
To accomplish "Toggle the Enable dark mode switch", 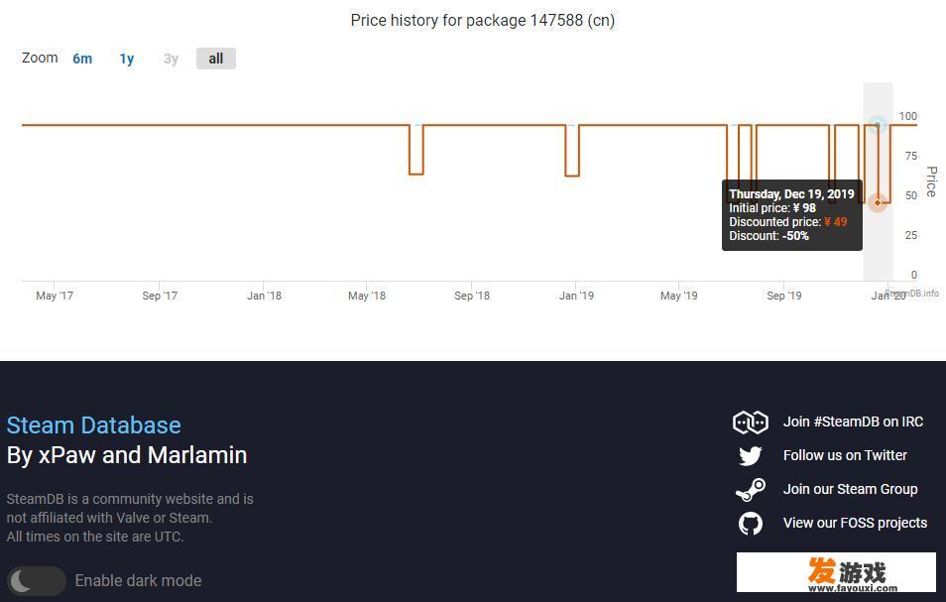I will point(37,581).
